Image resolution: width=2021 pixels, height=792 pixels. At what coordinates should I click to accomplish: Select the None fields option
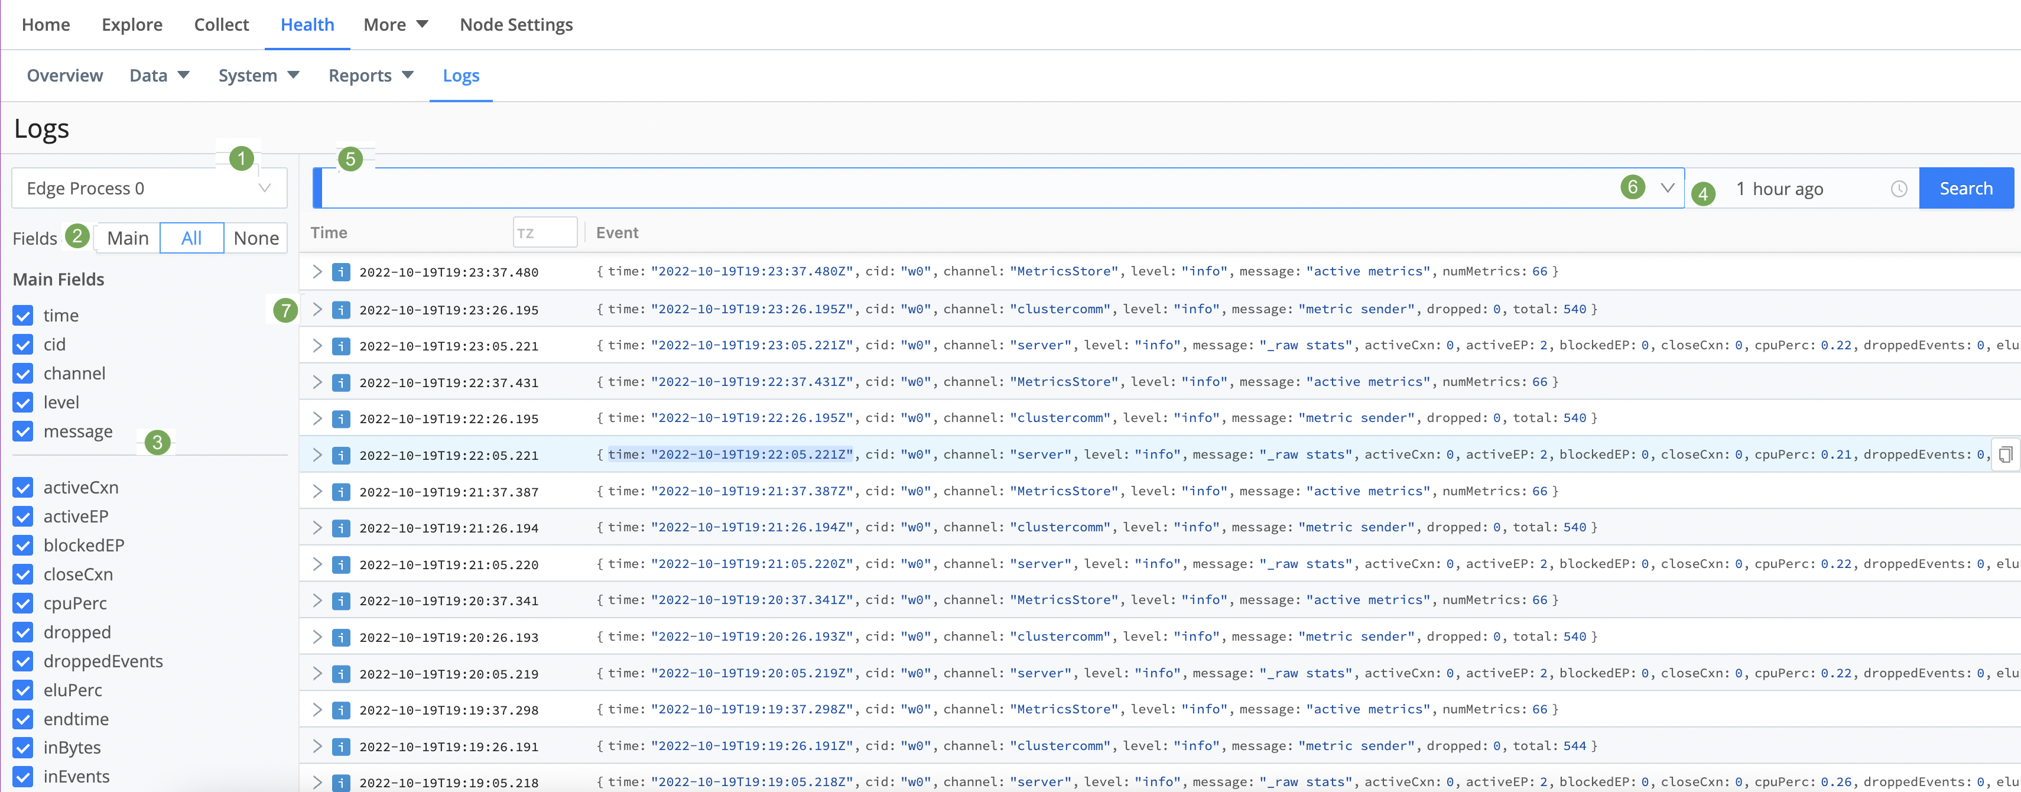pos(256,238)
